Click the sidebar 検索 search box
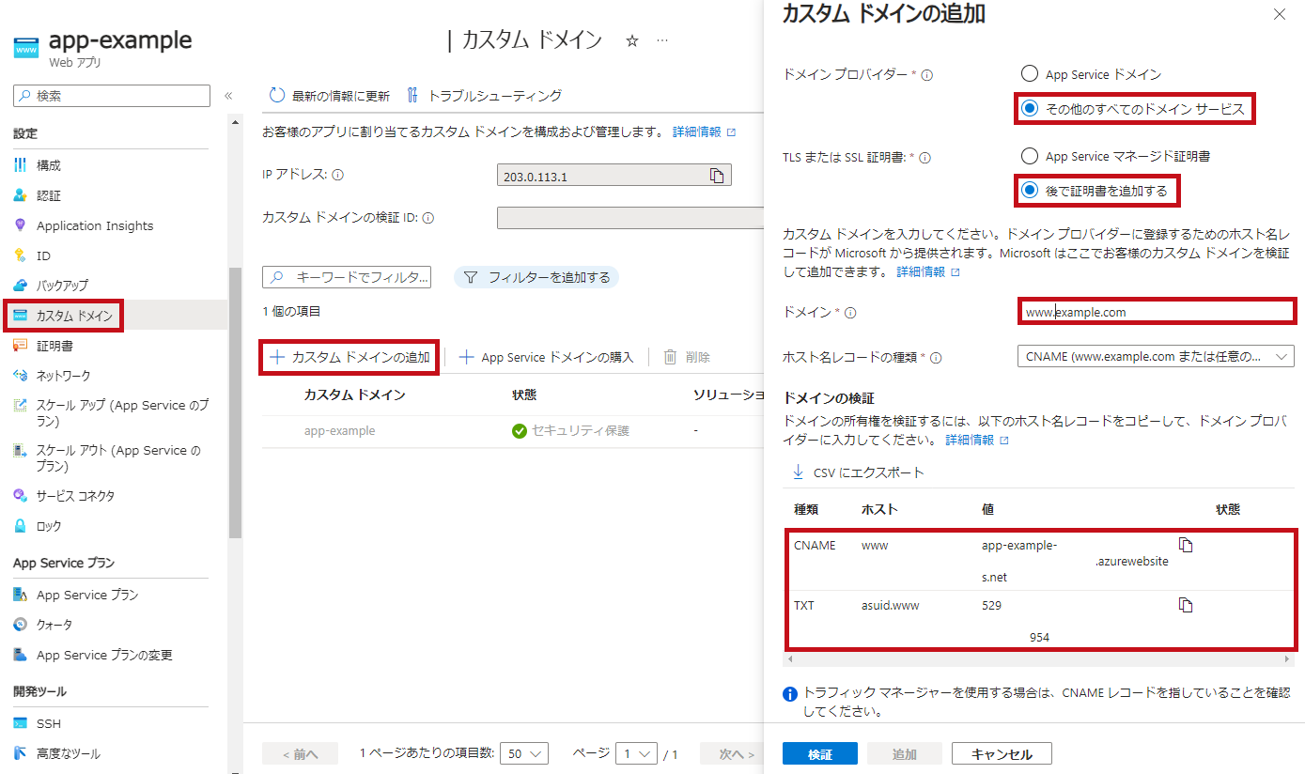This screenshot has height=774, width=1305. pos(112,96)
